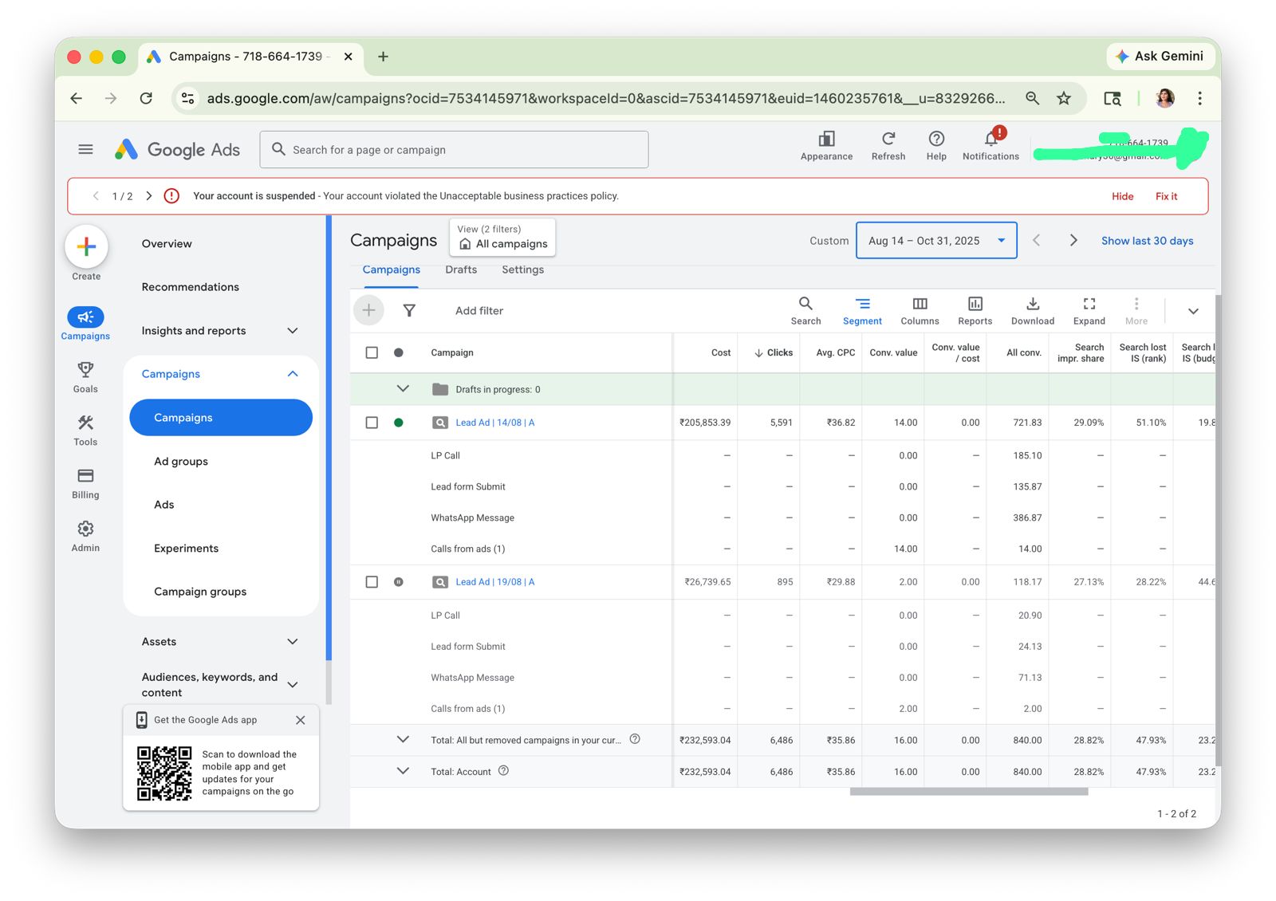Click the filter funnel icon
This screenshot has width=1276, height=901.
(x=409, y=310)
